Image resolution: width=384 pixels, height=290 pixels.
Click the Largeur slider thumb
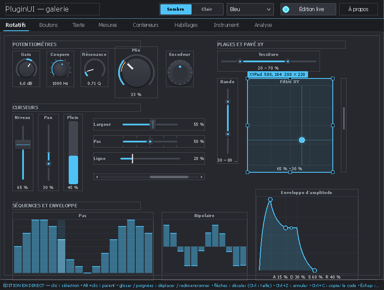pos(153,125)
